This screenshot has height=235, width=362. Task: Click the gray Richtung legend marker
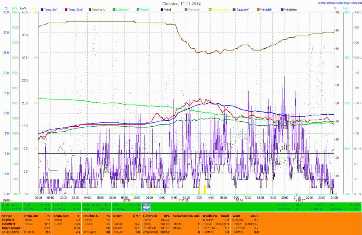point(186,9)
